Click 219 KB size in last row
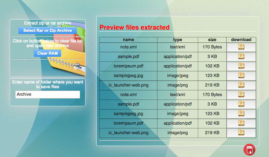Viewport: 269px width, 157px height. tap(212, 133)
